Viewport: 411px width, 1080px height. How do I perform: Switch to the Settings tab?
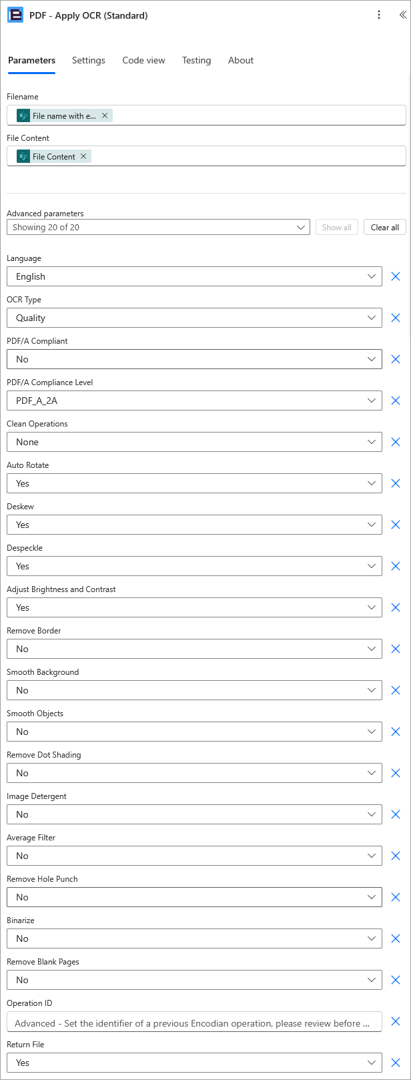point(89,60)
